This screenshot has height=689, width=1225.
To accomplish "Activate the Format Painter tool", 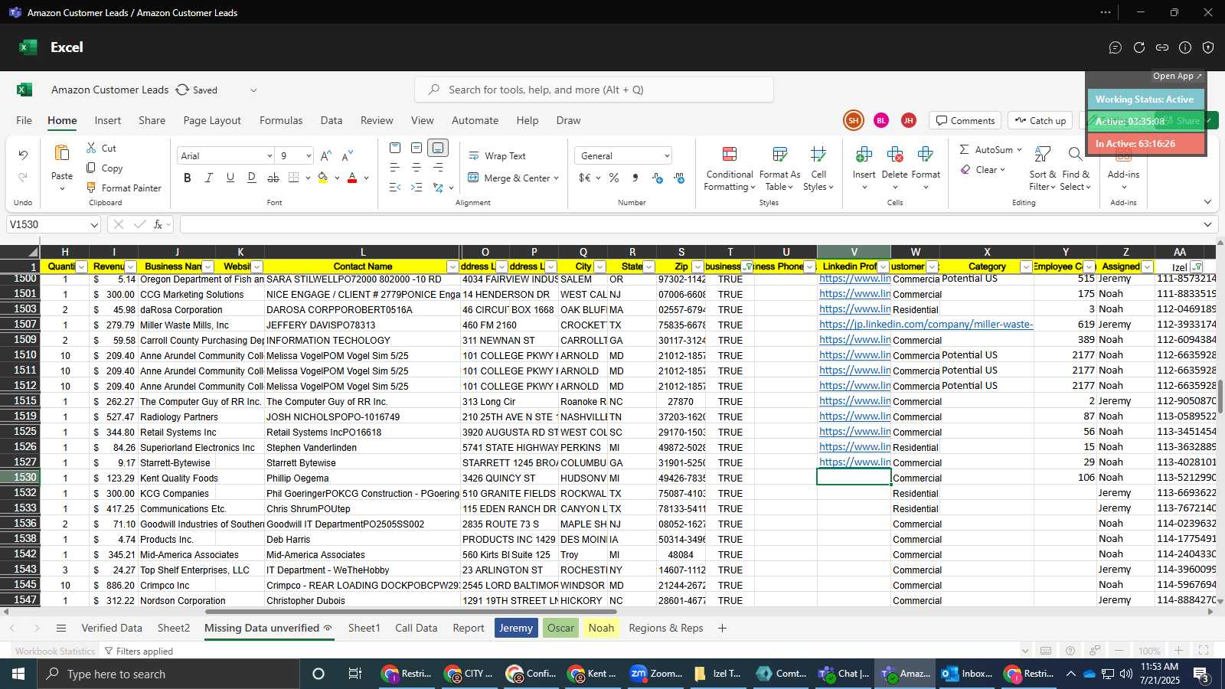I will click(123, 188).
